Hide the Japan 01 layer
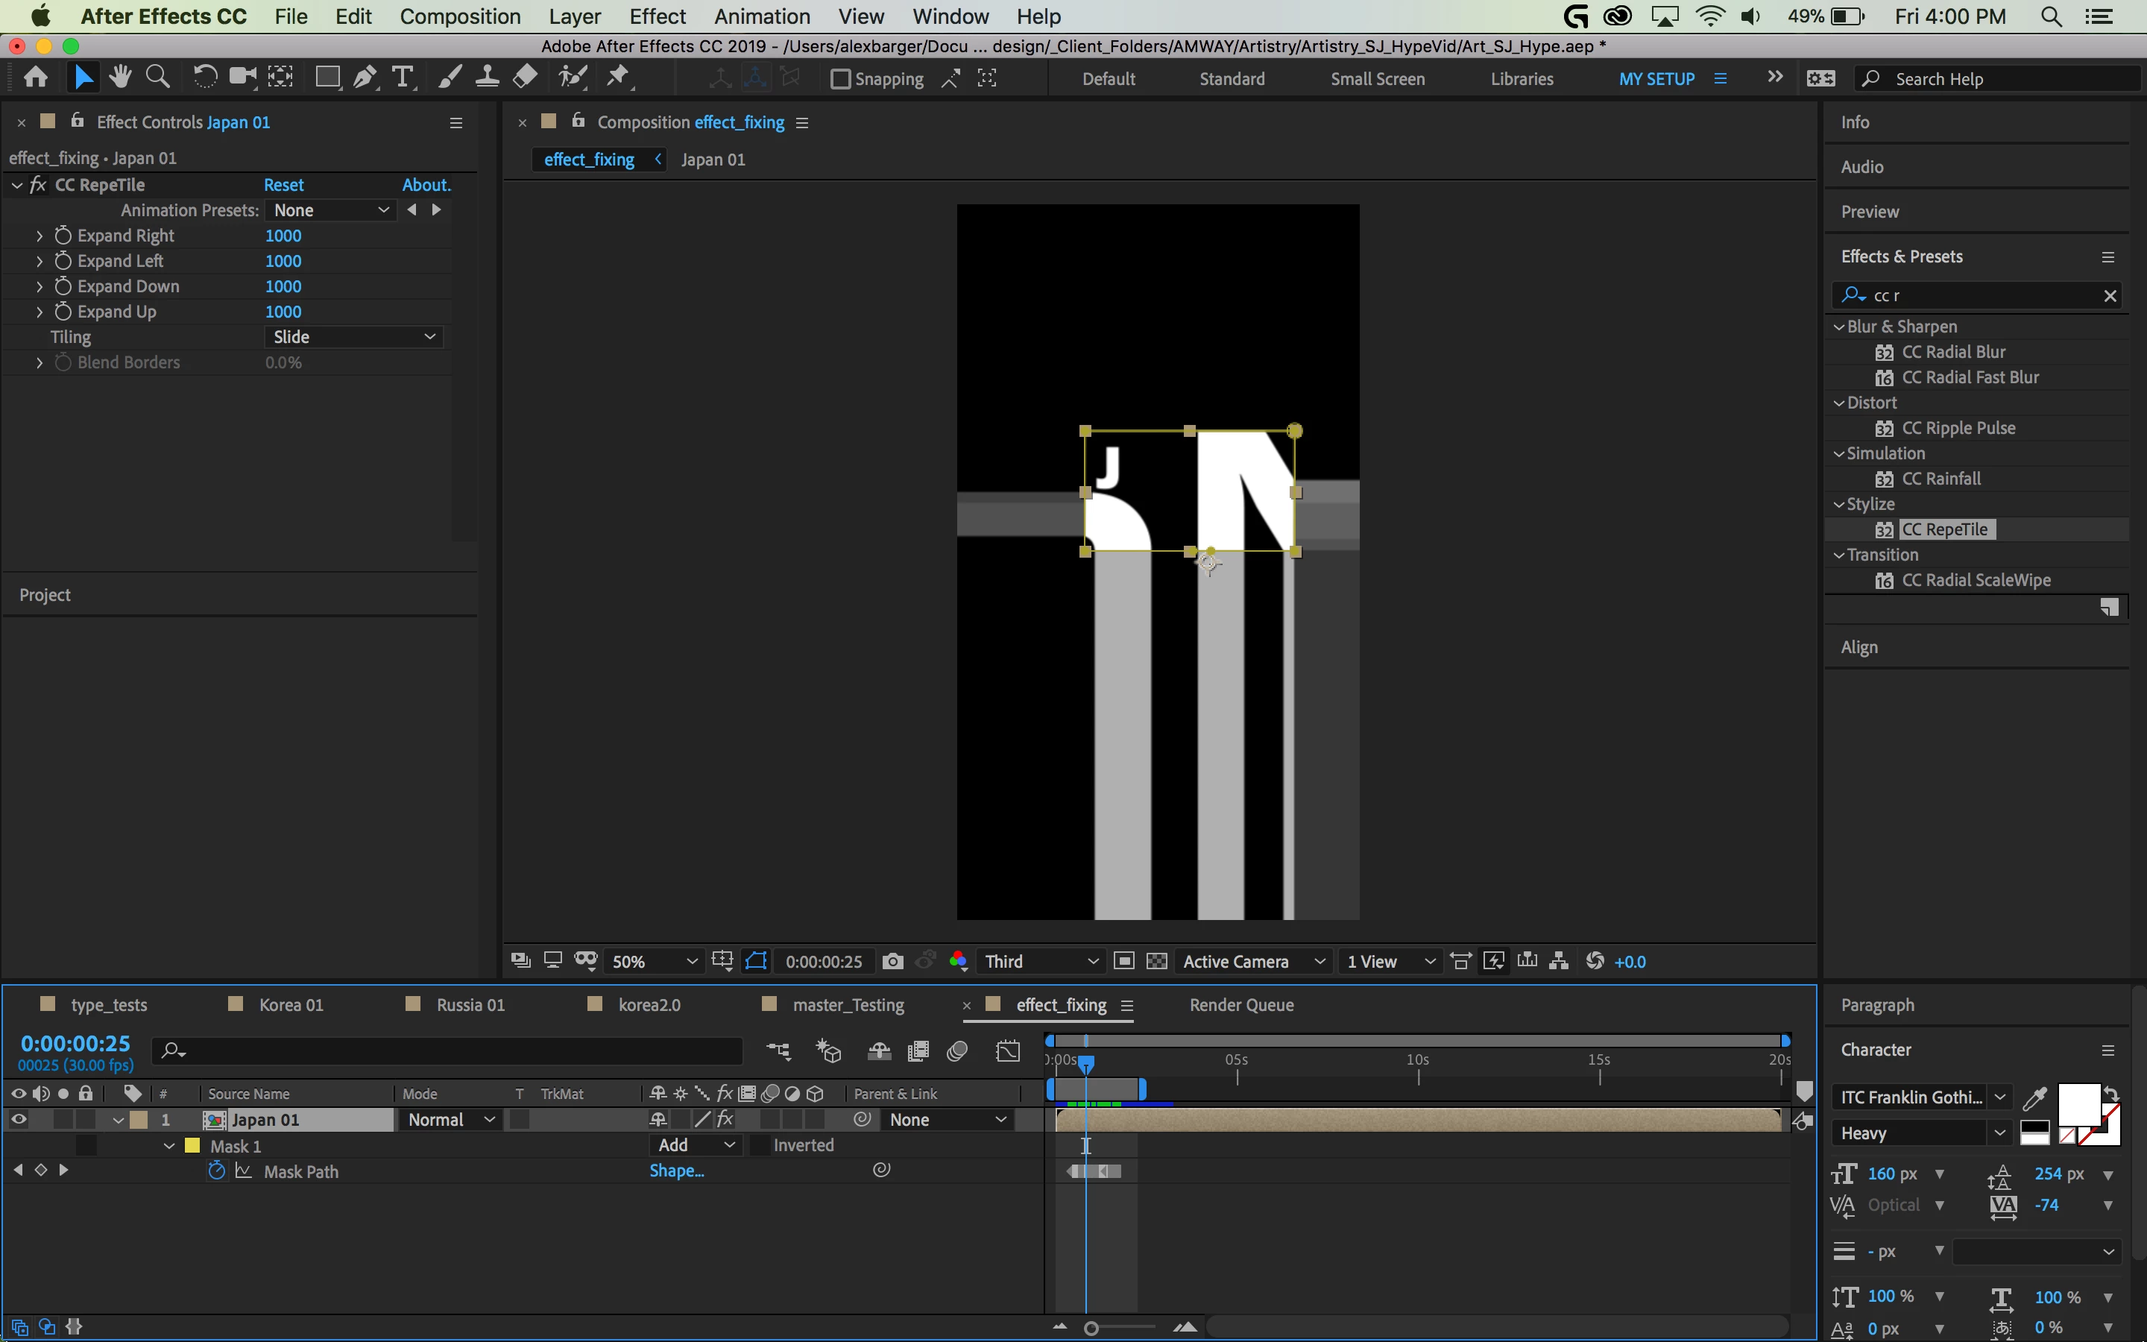The width and height of the screenshot is (2147, 1342). pyautogui.click(x=19, y=1119)
